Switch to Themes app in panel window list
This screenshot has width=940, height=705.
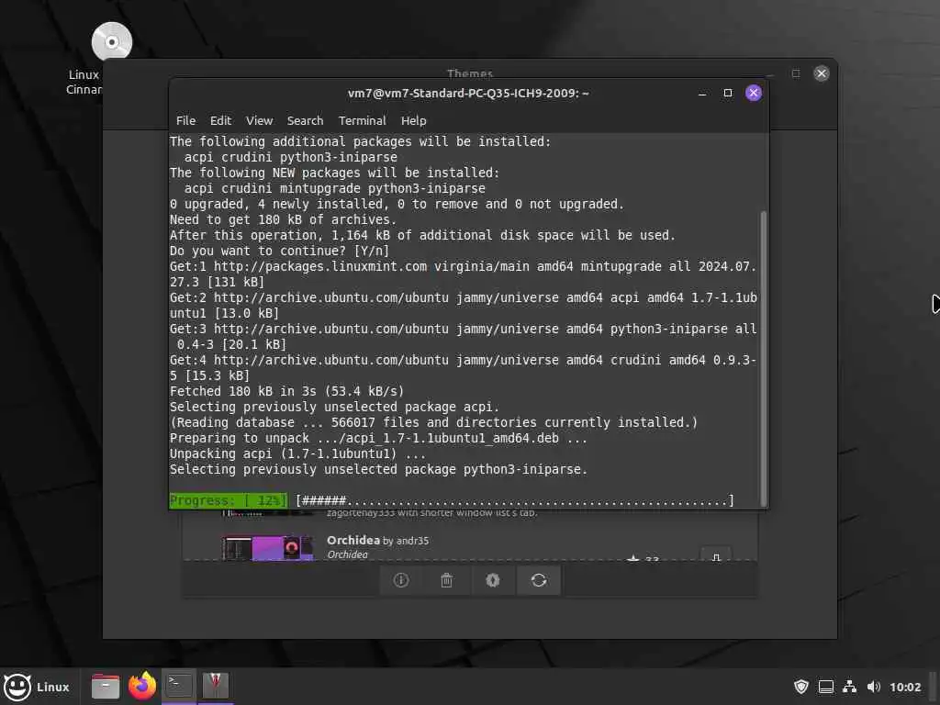pyautogui.click(x=216, y=687)
